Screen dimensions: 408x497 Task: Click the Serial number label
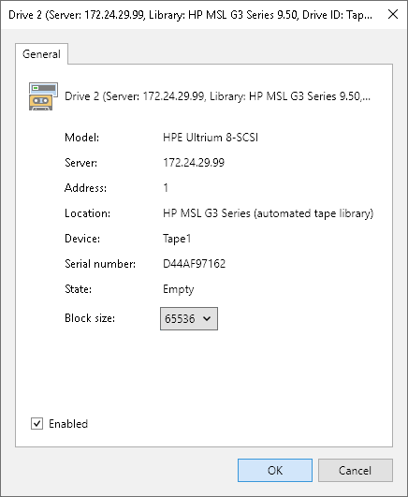click(100, 264)
